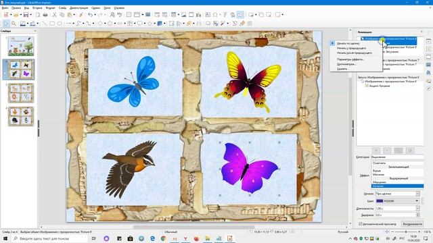Click the Save document icon in toolbar
This screenshot has width=433, height=243.
point(26,15)
